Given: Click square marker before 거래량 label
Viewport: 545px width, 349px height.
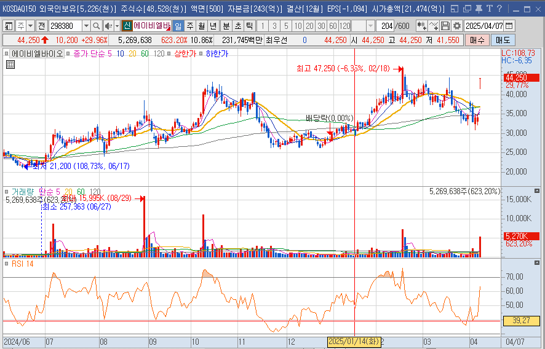Looking at the screenshot, I should pyautogui.click(x=7, y=192).
